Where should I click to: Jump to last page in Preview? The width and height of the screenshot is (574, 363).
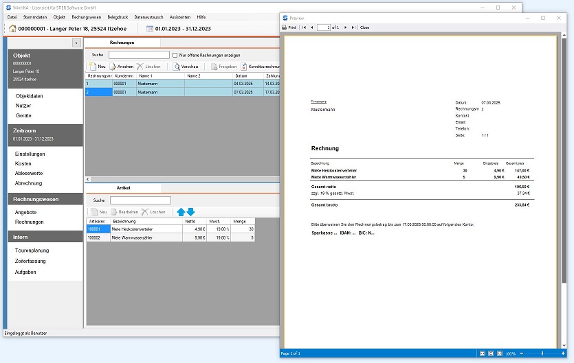pyautogui.click(x=353, y=27)
